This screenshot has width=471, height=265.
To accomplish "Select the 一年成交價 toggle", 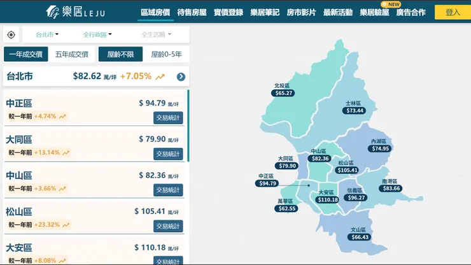I will tap(26, 54).
